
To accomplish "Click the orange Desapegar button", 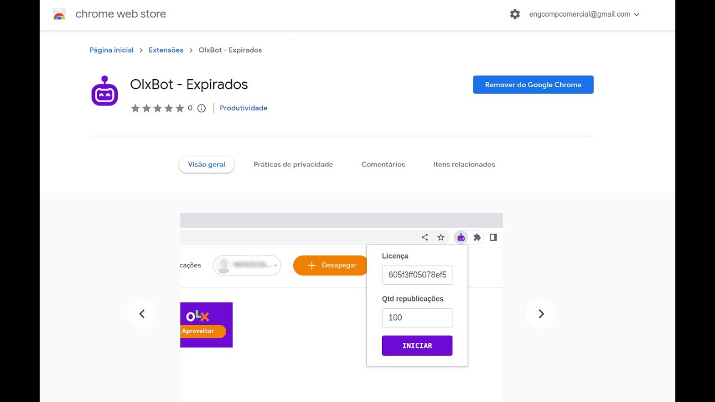I will pyautogui.click(x=331, y=265).
